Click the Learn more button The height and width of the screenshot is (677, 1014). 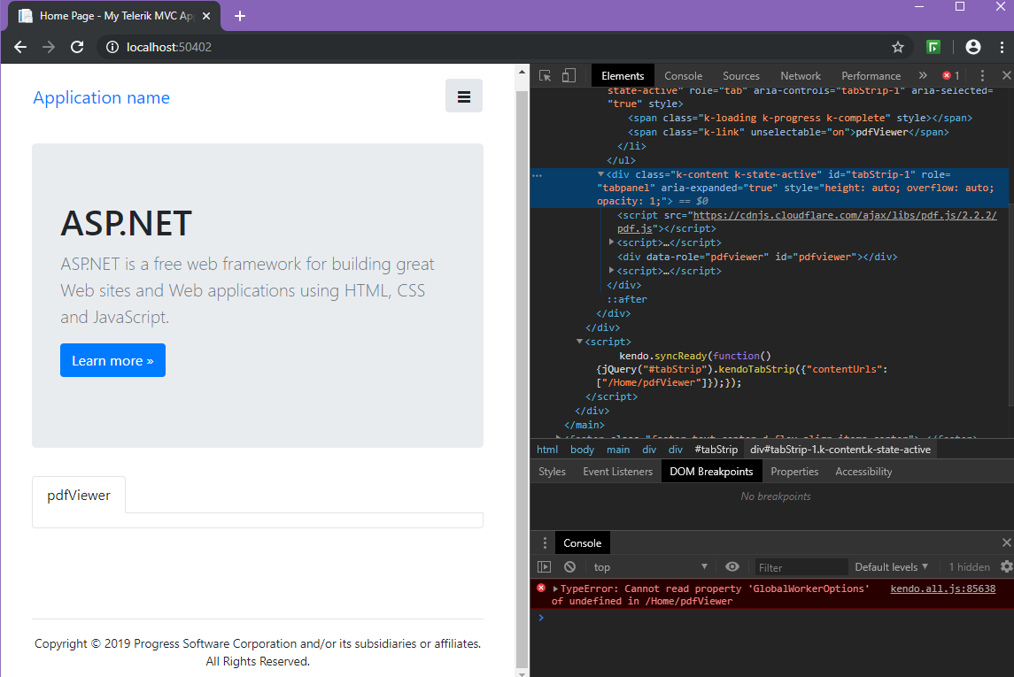tap(112, 360)
